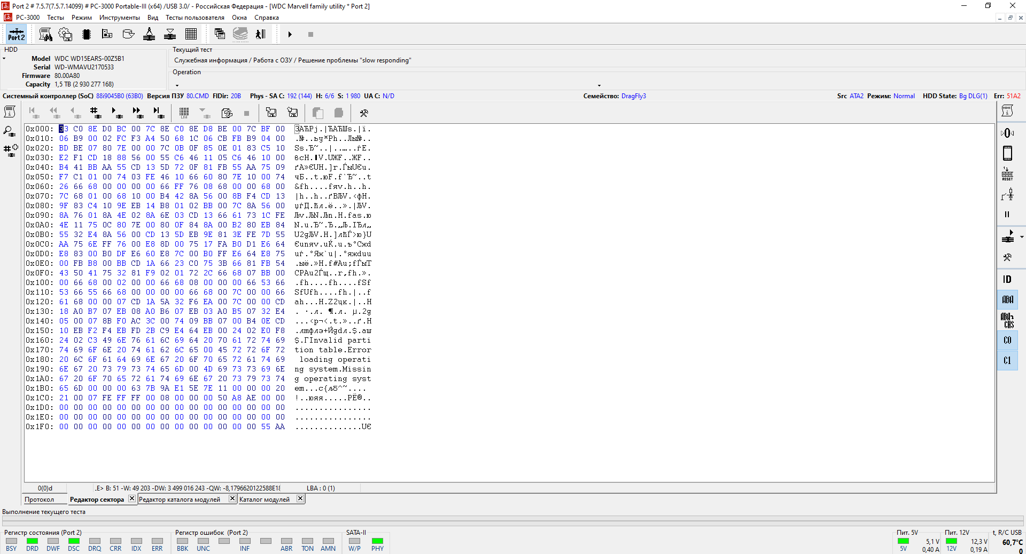Click the power switch circuit icon
The image size is (1026, 554).
(1007, 195)
